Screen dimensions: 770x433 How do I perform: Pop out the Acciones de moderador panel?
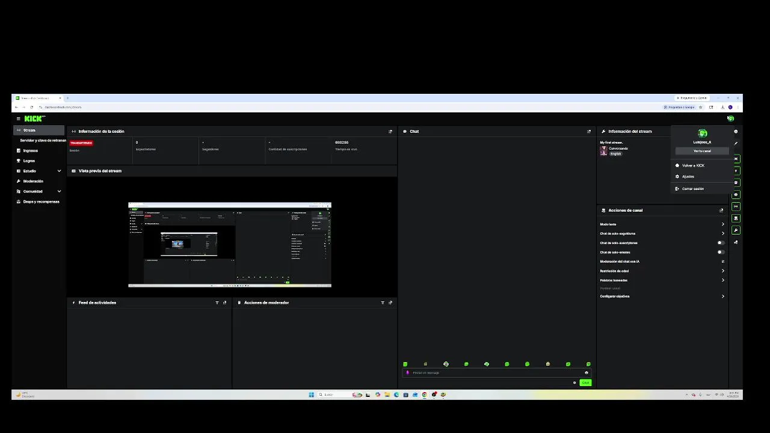390,302
